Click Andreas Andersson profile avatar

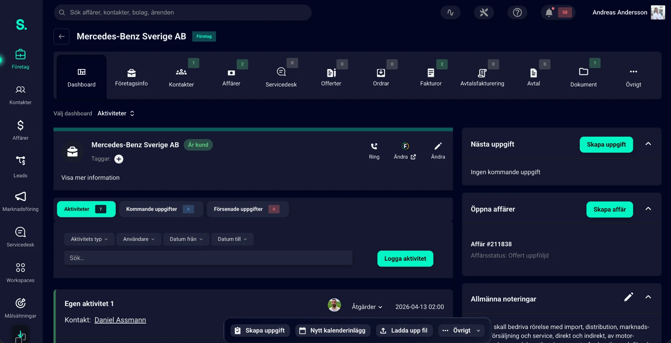click(x=658, y=13)
